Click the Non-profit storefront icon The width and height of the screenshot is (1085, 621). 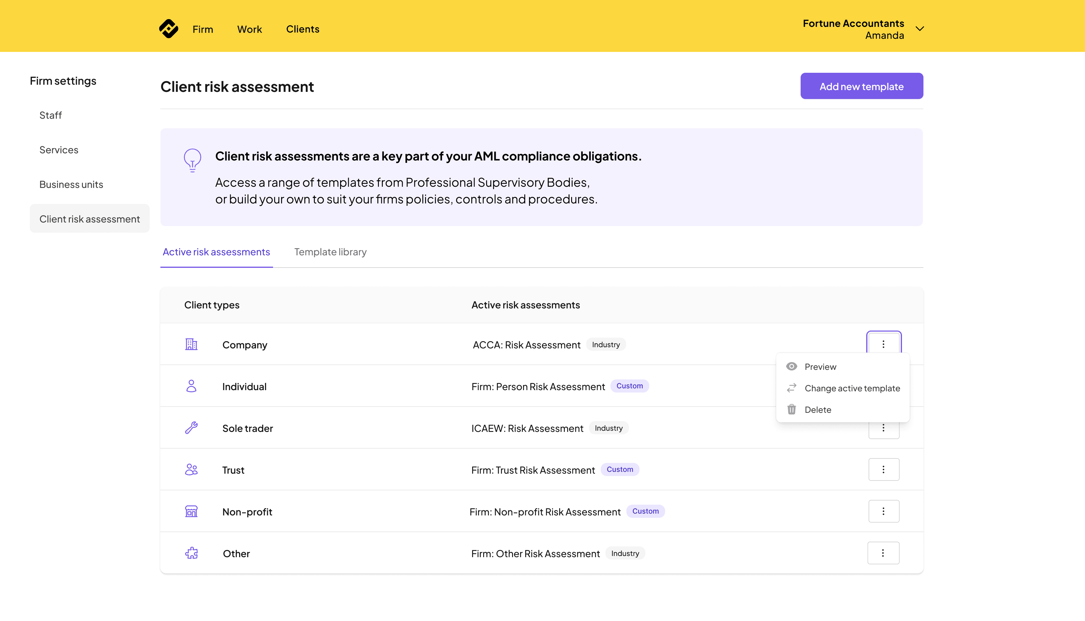click(191, 511)
